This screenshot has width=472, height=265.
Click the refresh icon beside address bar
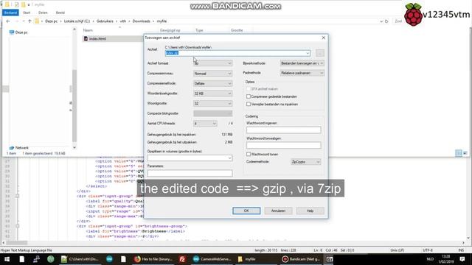386,21
